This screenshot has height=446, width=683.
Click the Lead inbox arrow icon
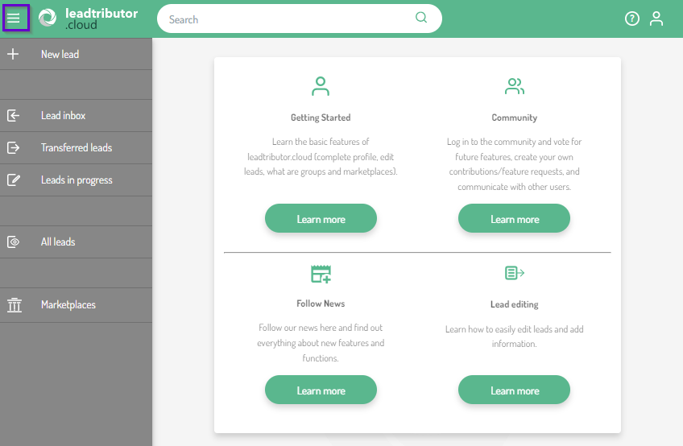click(x=14, y=116)
